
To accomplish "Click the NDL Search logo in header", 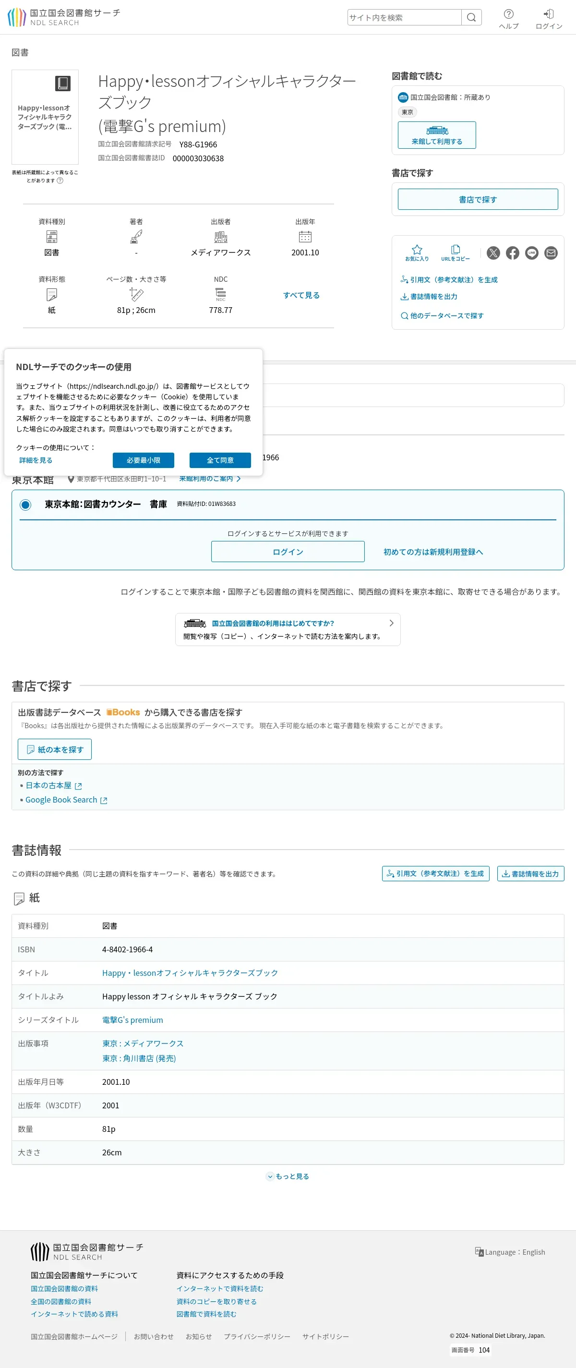I will click(64, 17).
